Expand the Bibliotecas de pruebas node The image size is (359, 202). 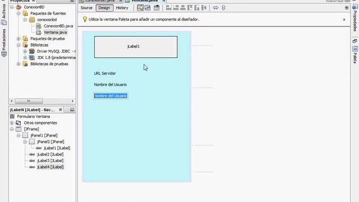19,64
